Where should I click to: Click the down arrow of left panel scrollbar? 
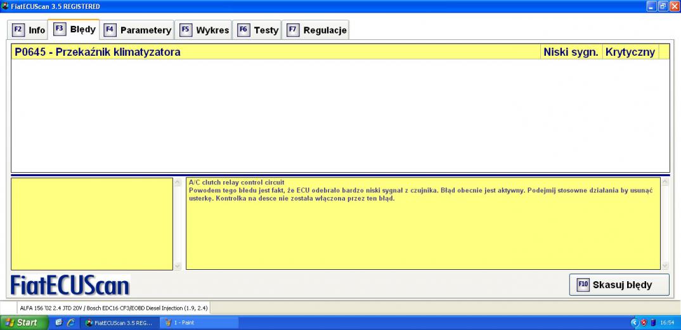point(177,266)
